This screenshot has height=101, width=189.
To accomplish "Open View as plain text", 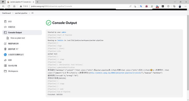I will (x=18, y=38).
